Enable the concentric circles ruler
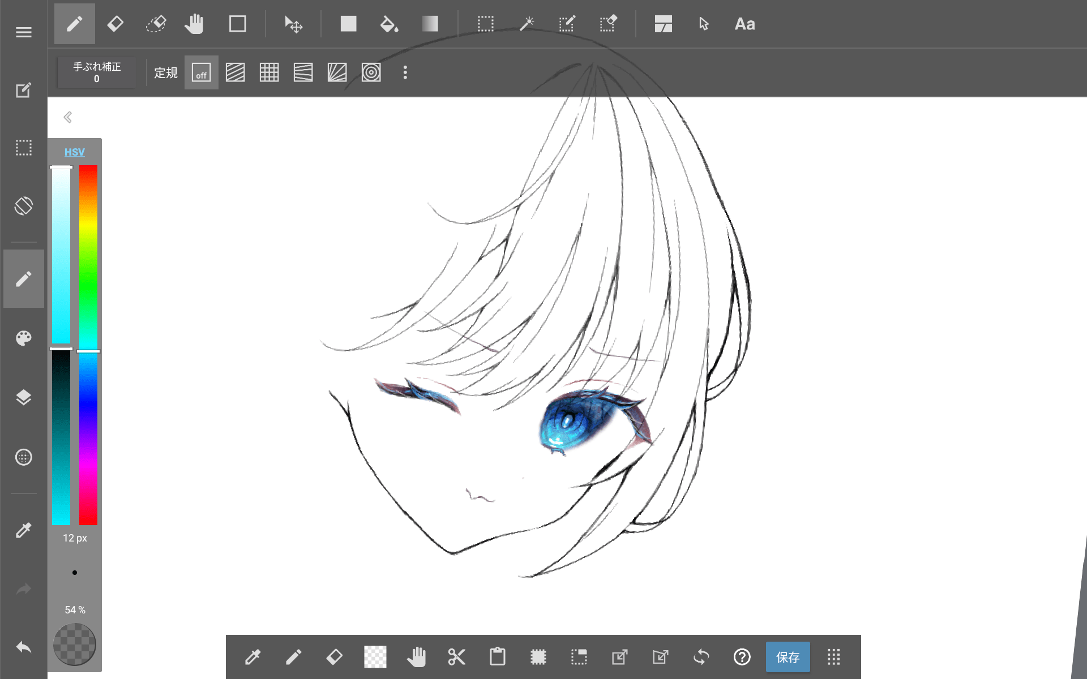Image resolution: width=1087 pixels, height=679 pixels. coord(371,73)
